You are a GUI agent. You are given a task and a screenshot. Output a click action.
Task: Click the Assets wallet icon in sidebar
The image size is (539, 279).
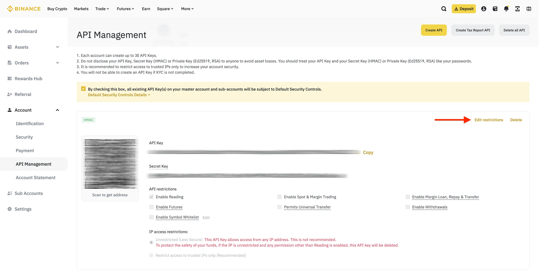click(10, 47)
